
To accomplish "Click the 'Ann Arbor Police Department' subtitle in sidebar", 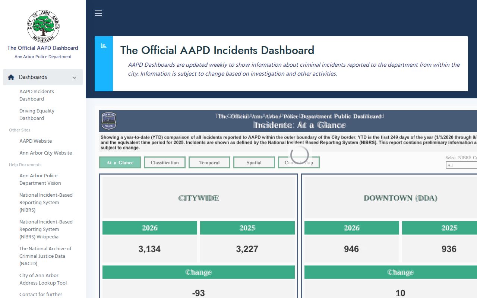I will point(43,57).
